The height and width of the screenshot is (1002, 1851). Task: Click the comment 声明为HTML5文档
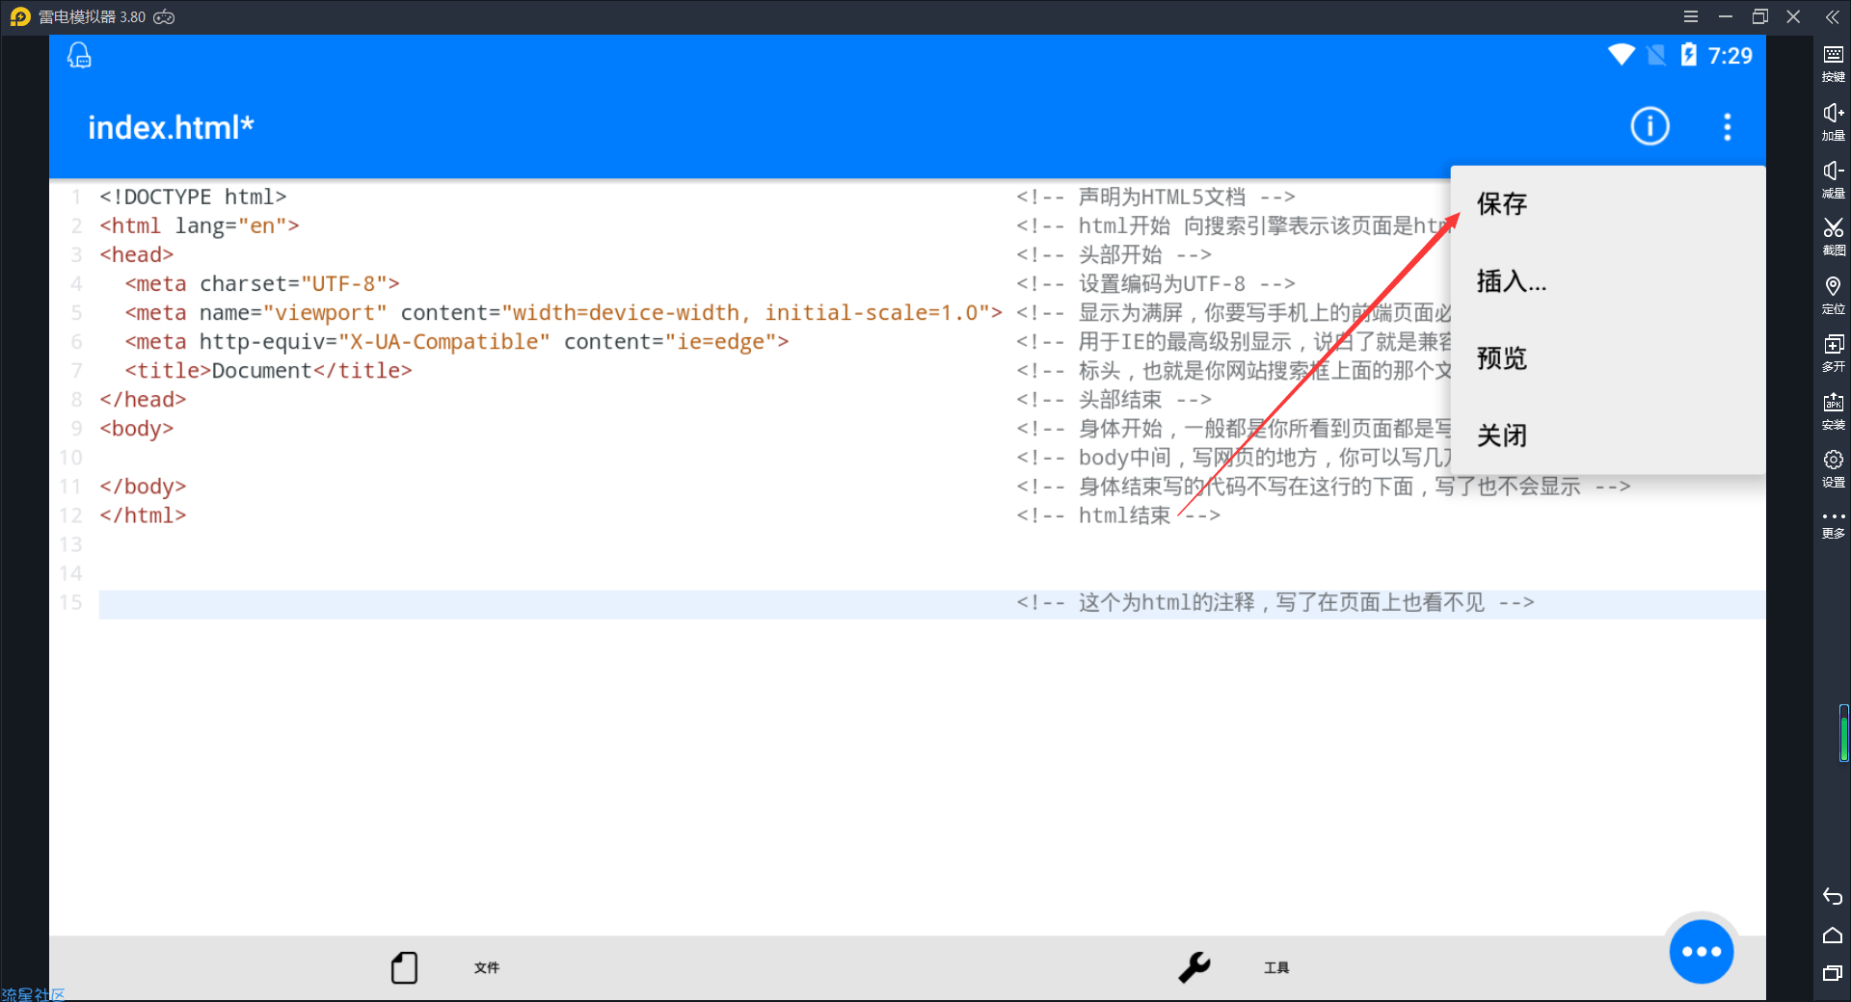coord(1155,197)
